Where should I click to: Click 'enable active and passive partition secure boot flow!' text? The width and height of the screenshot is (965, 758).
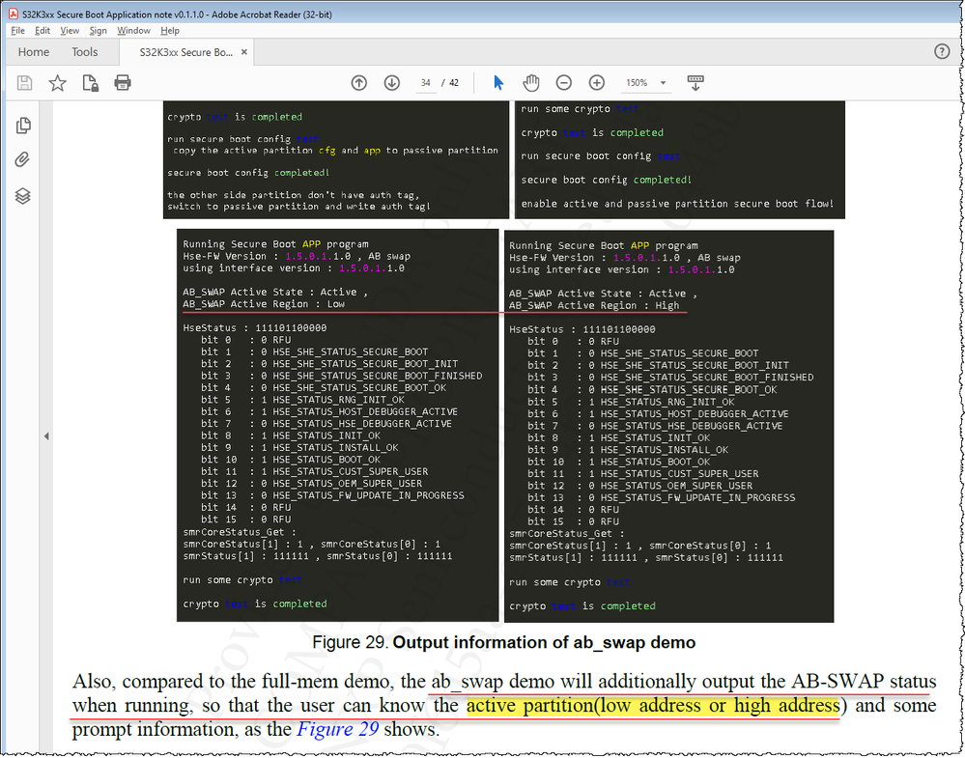677,204
